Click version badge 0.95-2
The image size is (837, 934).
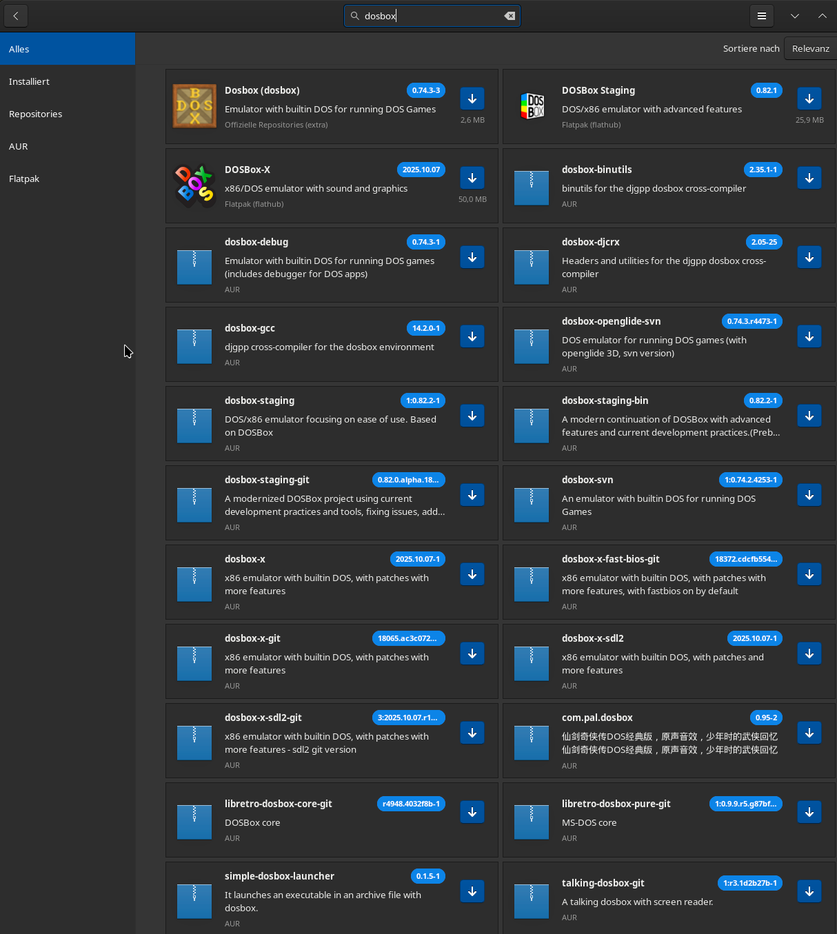(766, 718)
